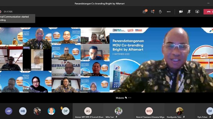Screen dimensions: 213x119
Task: Open the more actions ellipsis menu
Action: click(x=169, y=12)
